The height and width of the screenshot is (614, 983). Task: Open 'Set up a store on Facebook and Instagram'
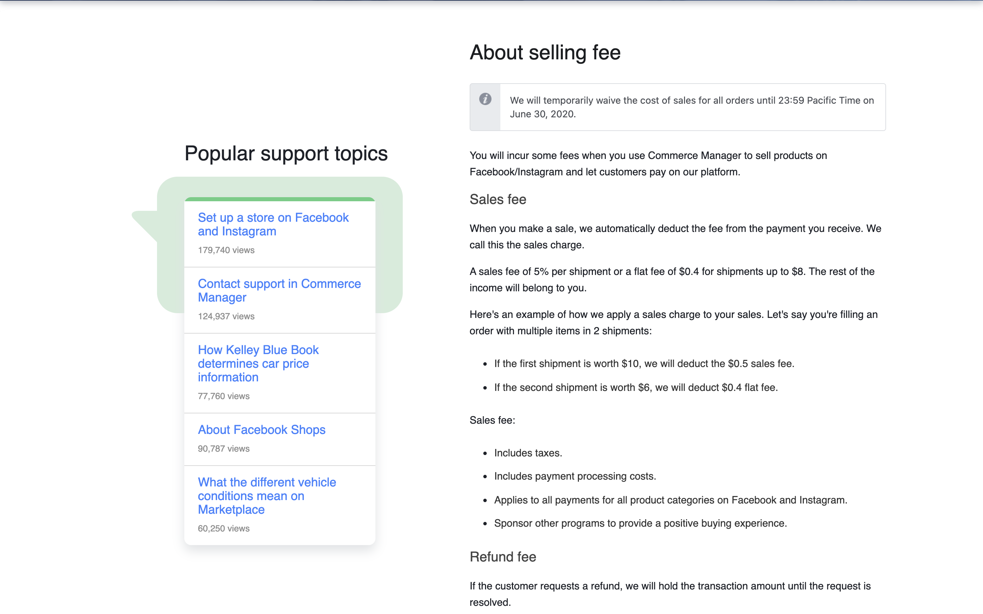point(273,224)
